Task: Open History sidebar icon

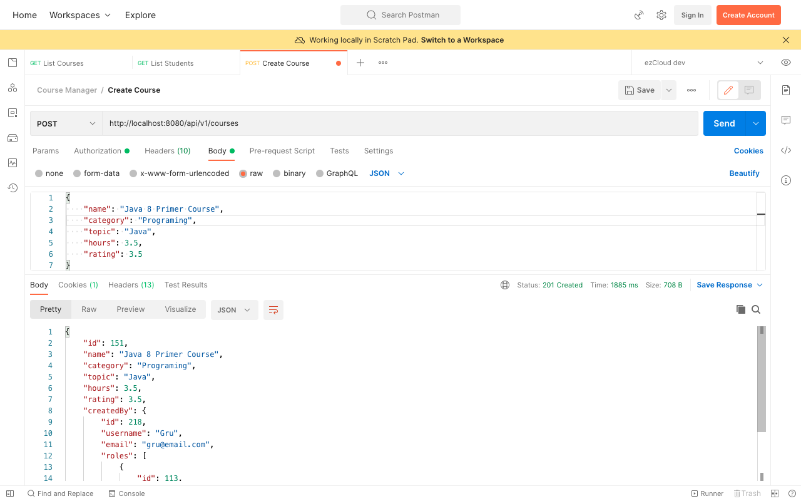Action: coord(13,188)
